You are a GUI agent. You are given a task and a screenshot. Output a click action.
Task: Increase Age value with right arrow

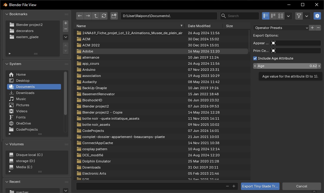(x=319, y=66)
